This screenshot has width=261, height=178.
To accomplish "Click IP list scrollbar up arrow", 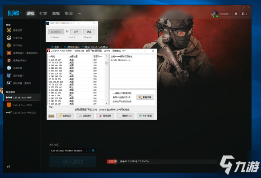I will click(x=107, y=56).
